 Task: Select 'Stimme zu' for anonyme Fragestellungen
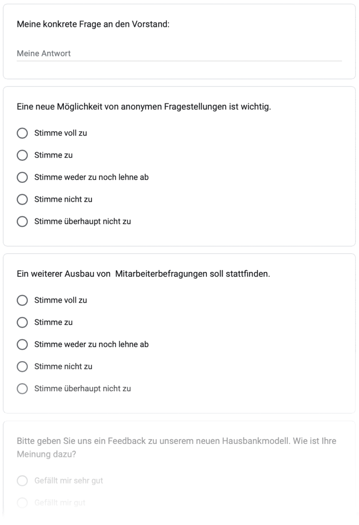pyautogui.click(x=22, y=155)
